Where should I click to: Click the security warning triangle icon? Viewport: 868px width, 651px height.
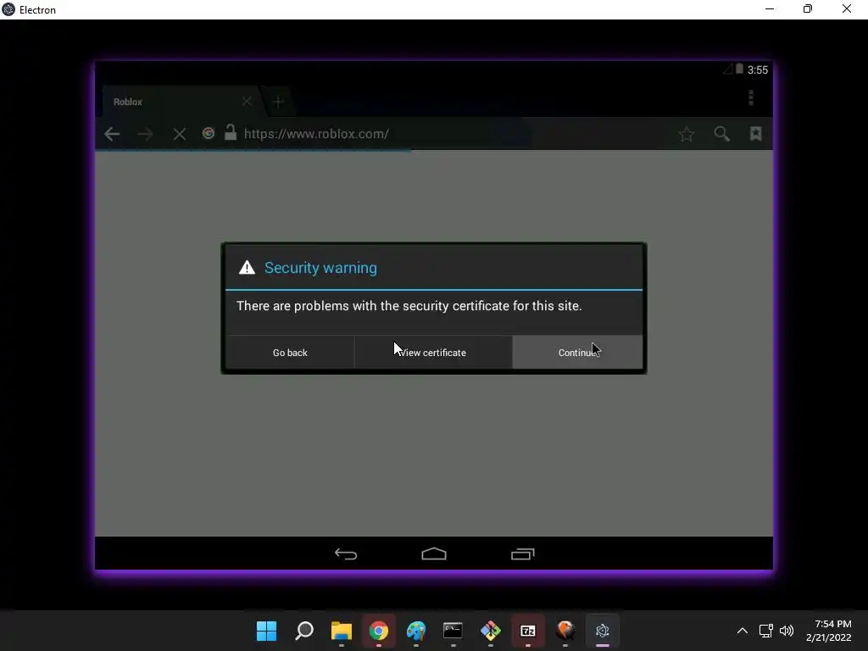click(x=247, y=267)
